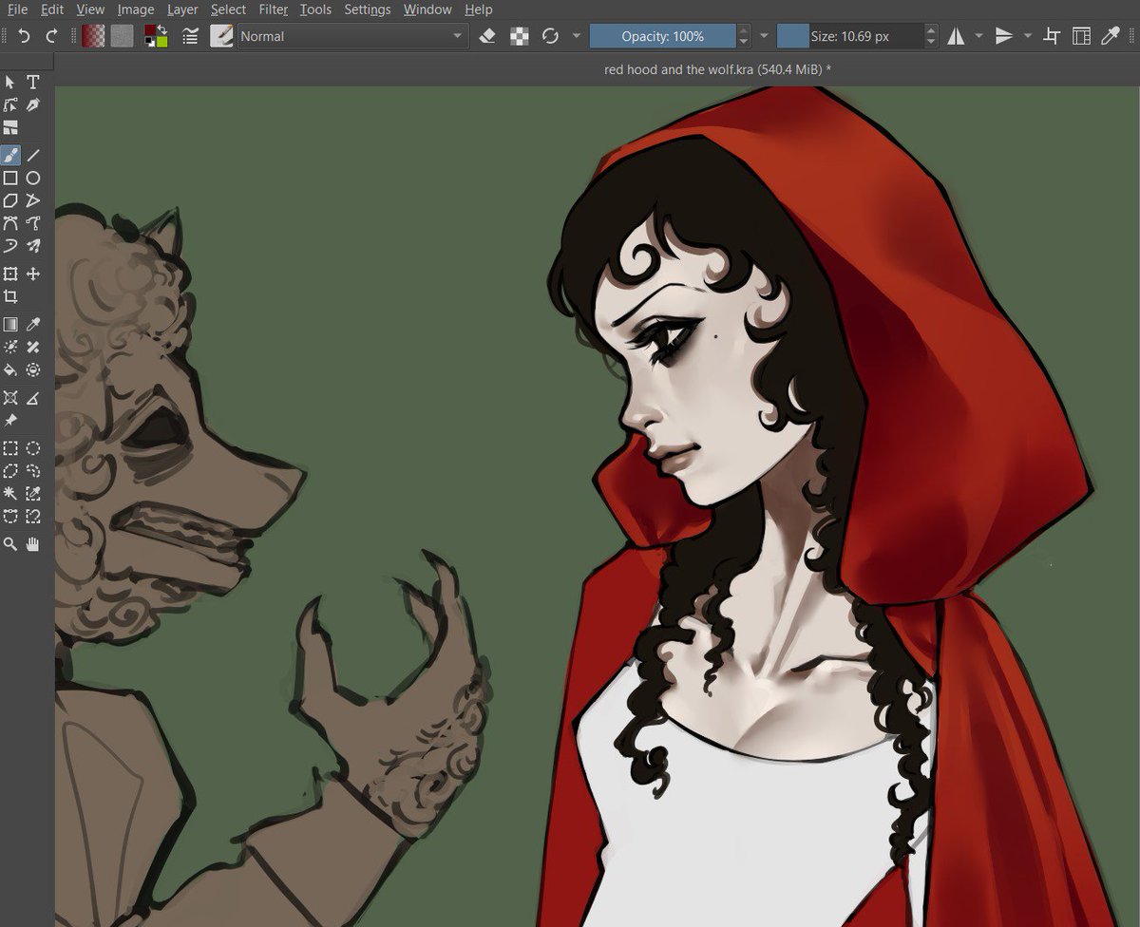
Task: Select the Text tool
Action: (x=33, y=83)
